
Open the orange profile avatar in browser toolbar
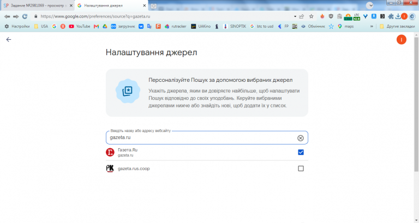tap(404, 16)
